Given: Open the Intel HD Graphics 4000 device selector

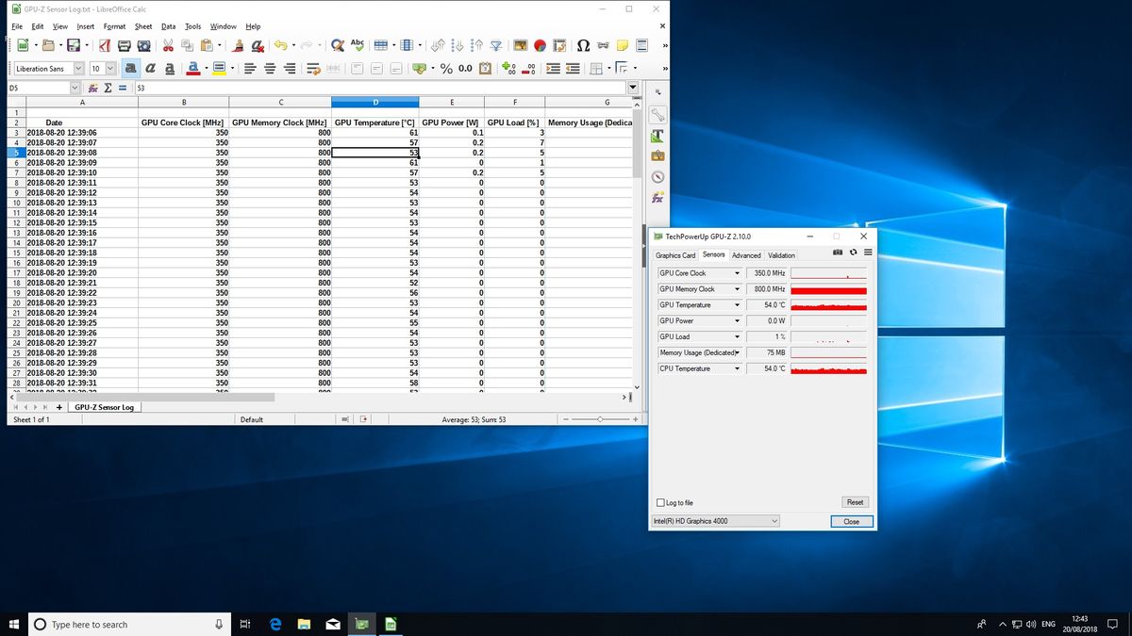Looking at the screenshot, I should coord(714,521).
